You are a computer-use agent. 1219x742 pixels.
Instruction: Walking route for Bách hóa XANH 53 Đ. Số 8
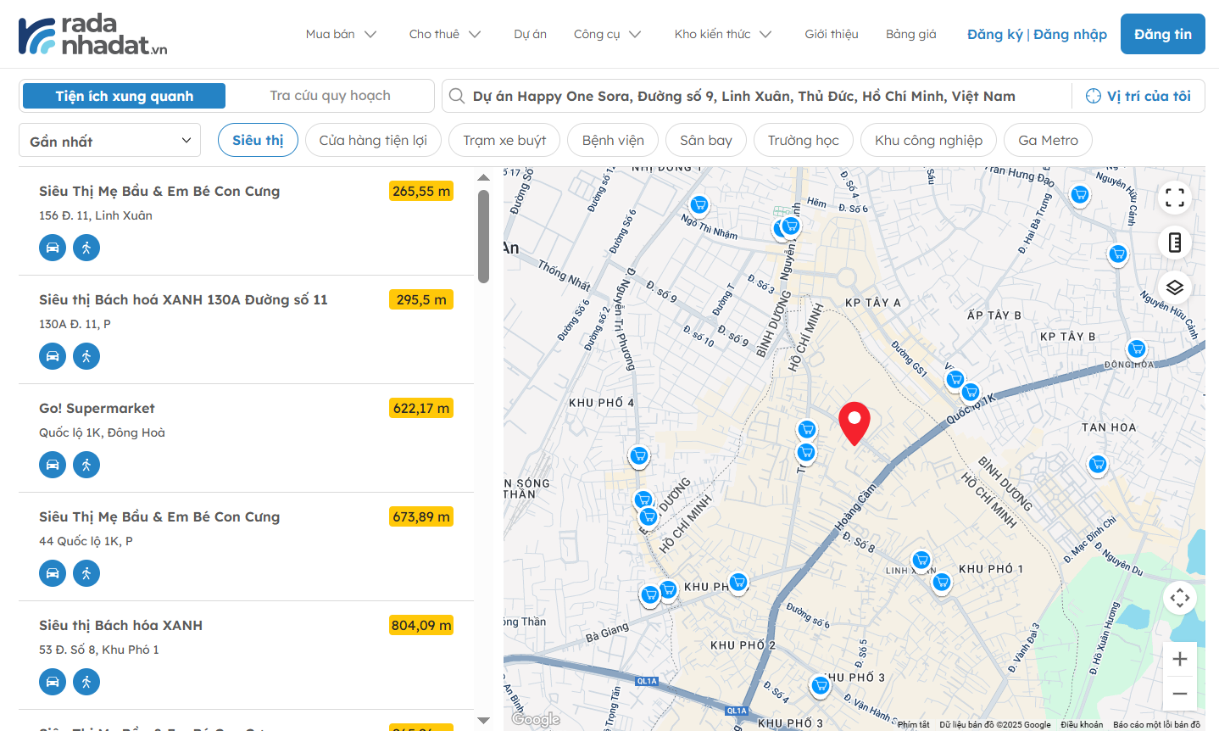point(86,682)
